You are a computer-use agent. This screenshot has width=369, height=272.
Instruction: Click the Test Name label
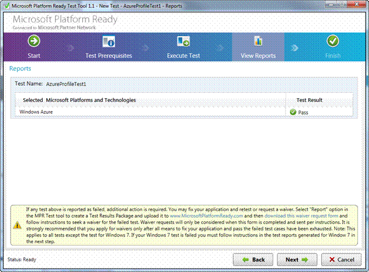click(x=29, y=83)
